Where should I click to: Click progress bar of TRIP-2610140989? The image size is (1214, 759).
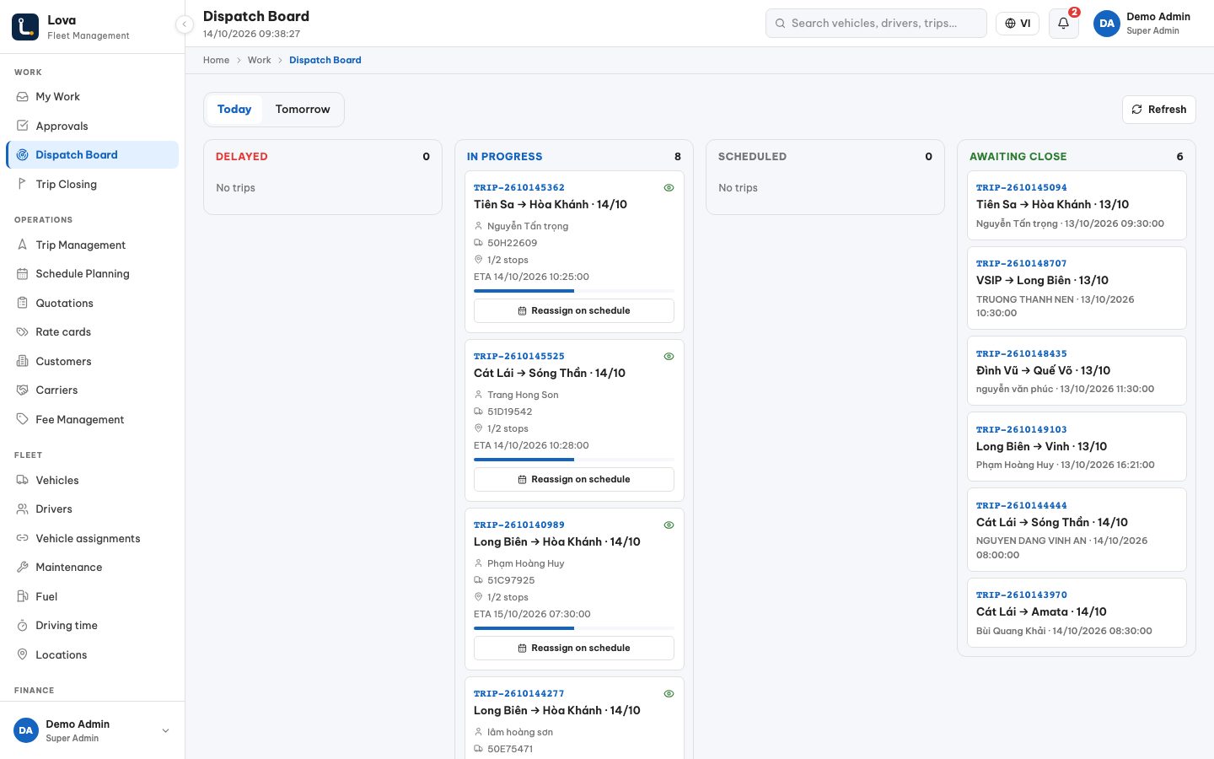pos(574,628)
